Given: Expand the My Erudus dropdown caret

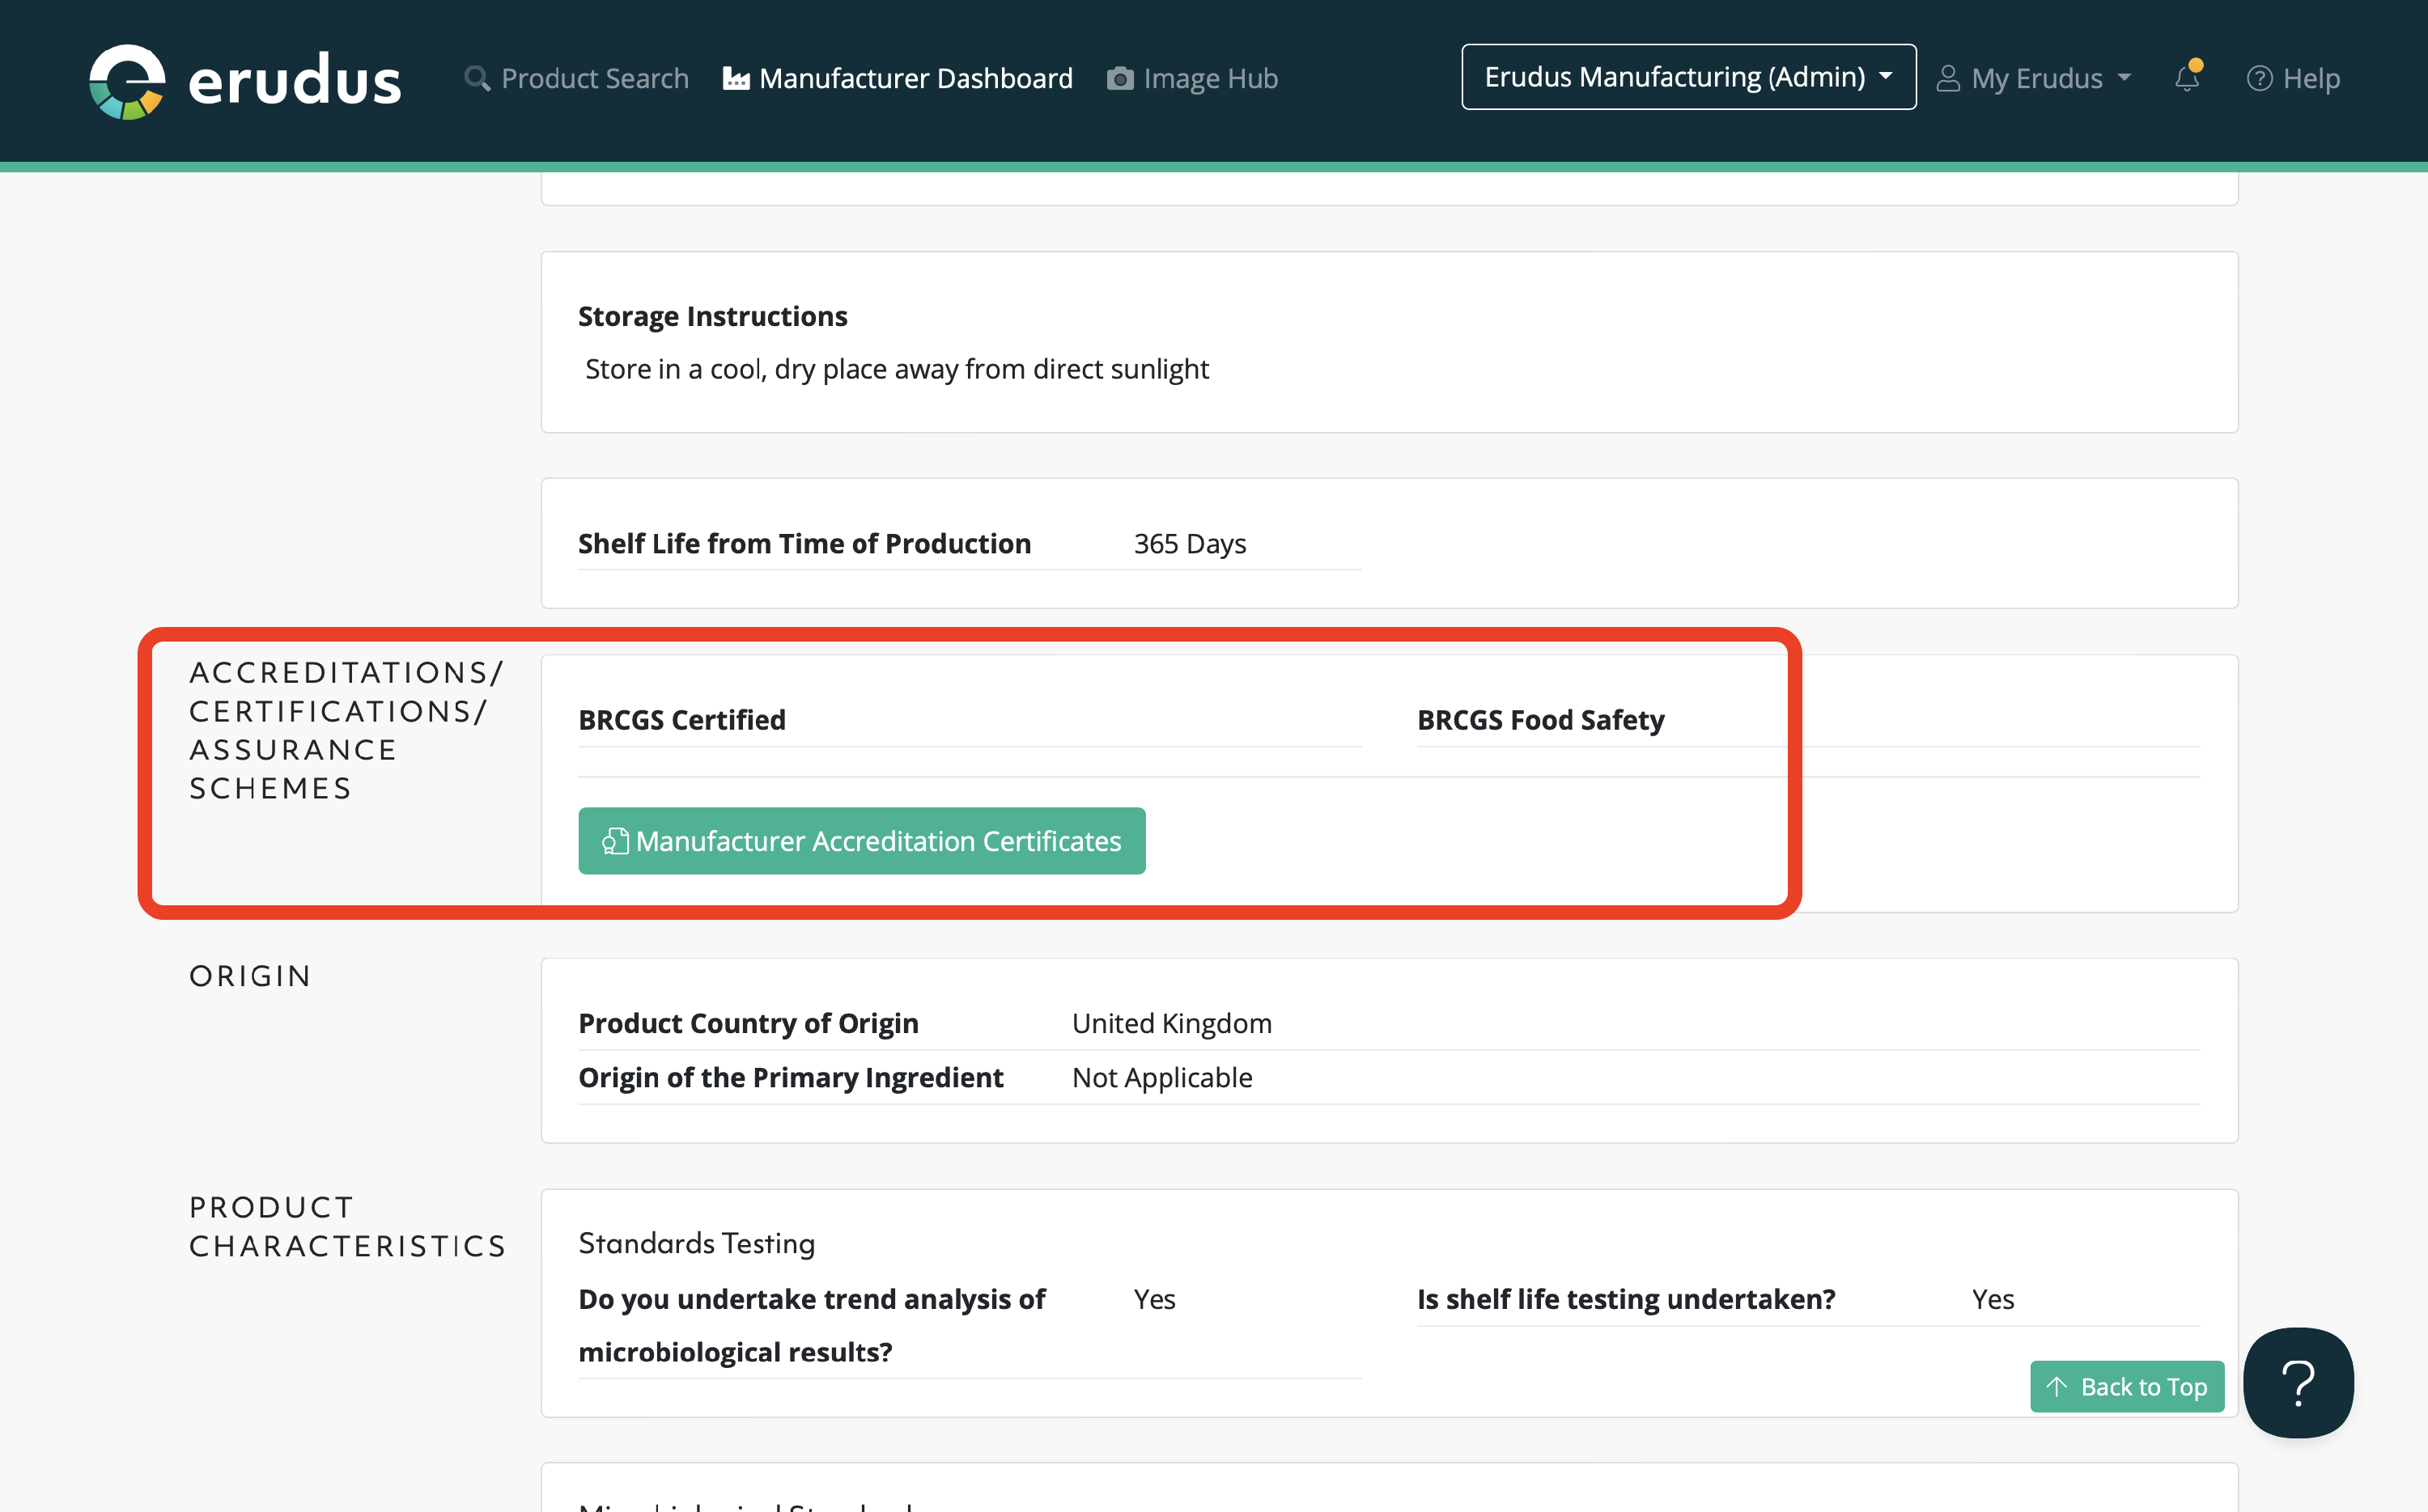Looking at the screenshot, I should [2124, 77].
